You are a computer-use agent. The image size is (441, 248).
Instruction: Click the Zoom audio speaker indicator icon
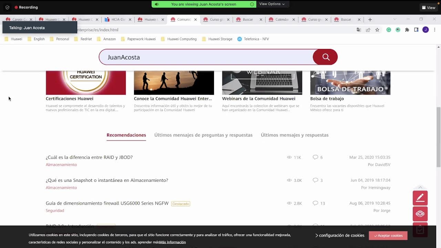[157, 4]
